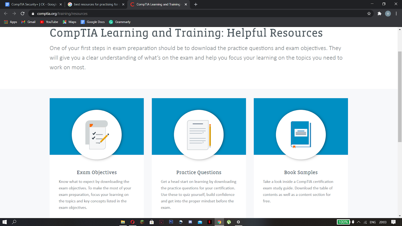Click the Practice Questions card heading
402x226 pixels.
(x=199, y=173)
